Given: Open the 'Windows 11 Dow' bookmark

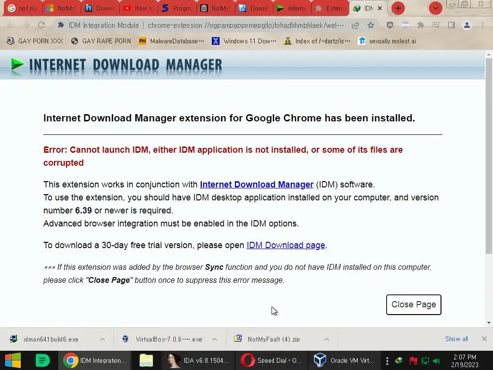Looking at the screenshot, I should pos(244,41).
